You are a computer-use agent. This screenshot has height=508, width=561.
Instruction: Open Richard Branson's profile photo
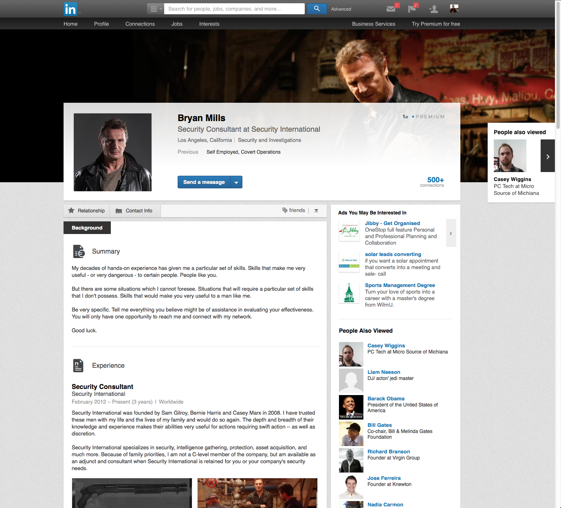351,460
